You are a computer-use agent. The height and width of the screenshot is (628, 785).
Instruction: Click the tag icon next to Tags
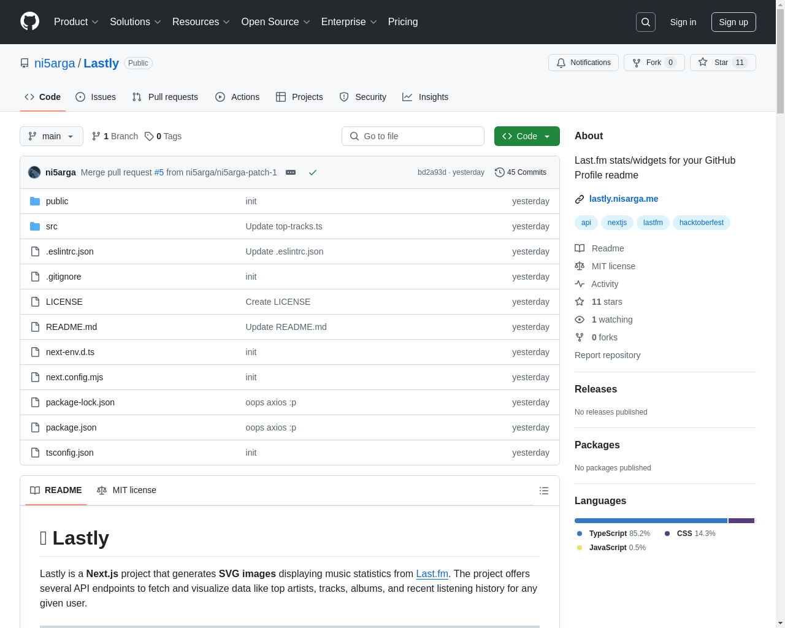(149, 136)
